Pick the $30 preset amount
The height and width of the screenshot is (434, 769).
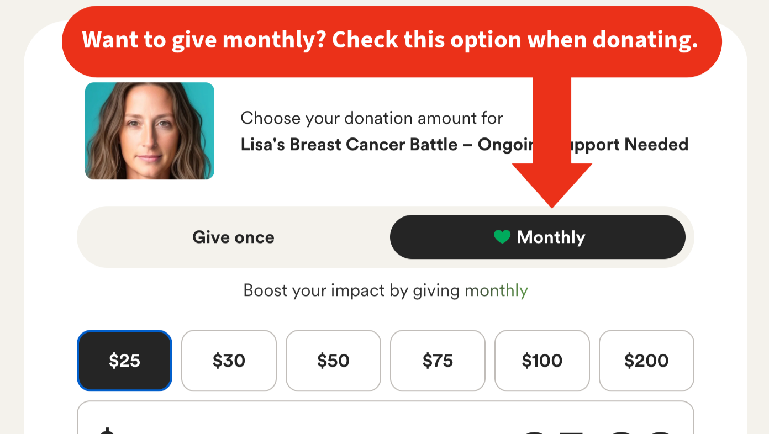(x=229, y=361)
